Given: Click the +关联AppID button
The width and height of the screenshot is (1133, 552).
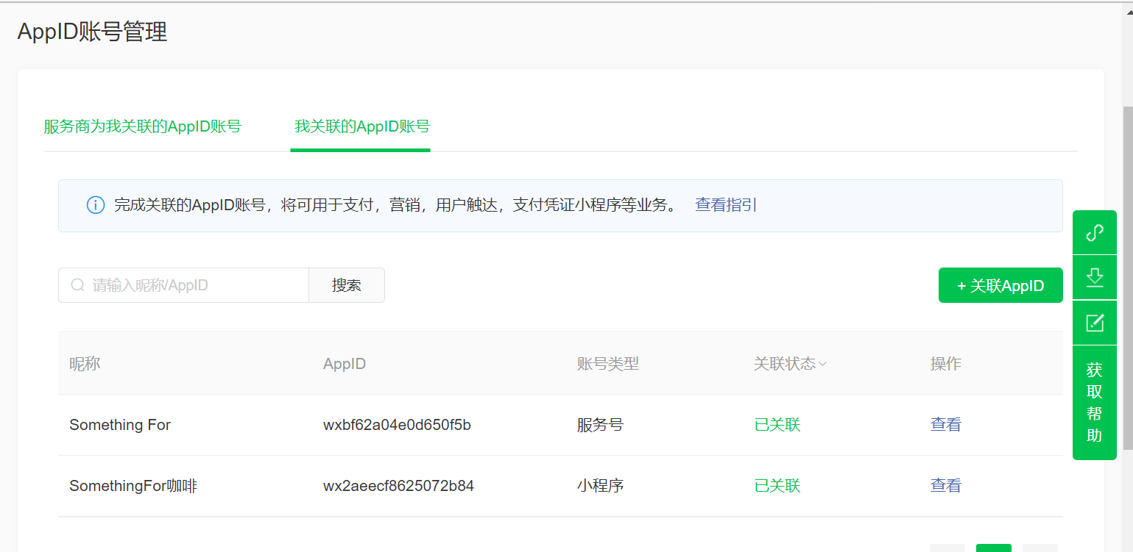Looking at the screenshot, I should tap(1000, 285).
